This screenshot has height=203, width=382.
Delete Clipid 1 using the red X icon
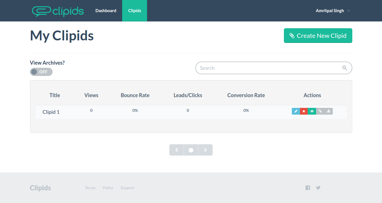coord(304,111)
